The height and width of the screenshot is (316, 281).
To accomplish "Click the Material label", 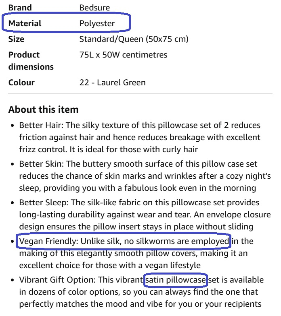I will tap(25, 23).
